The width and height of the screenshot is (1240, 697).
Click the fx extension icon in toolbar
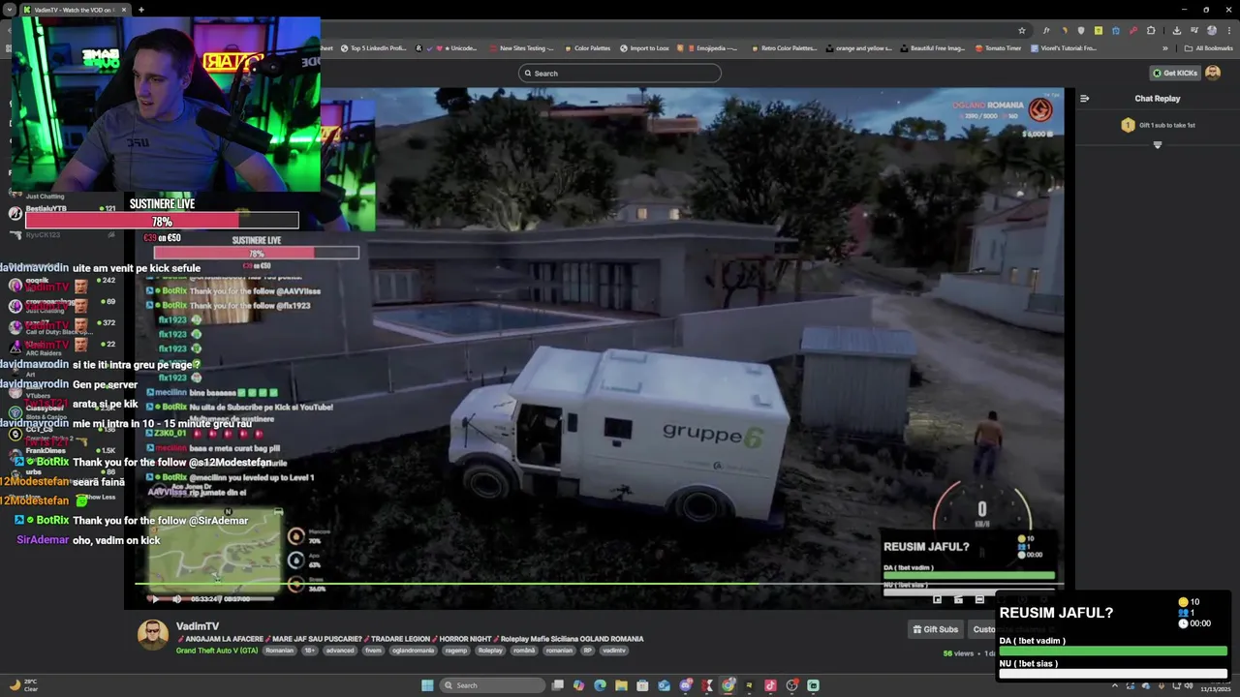[1046, 31]
